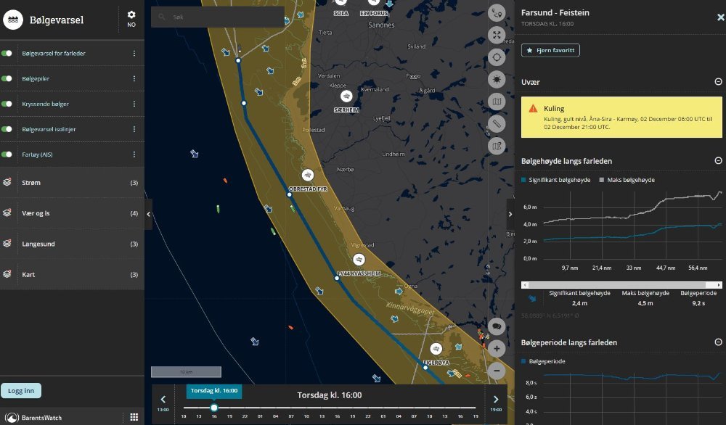Click Fjern favoritt button

click(550, 50)
